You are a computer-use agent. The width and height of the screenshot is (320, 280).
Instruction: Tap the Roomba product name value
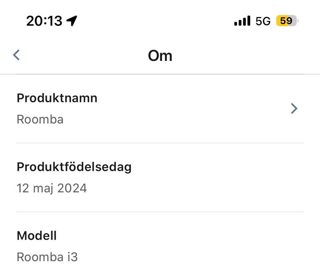click(x=40, y=119)
